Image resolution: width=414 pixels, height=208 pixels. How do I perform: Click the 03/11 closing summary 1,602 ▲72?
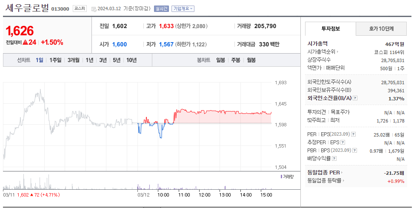click(39, 195)
